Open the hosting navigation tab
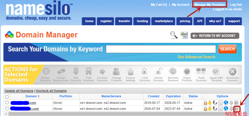Image resolution: width=249 pixels, height=116 pixels. click(142, 21)
